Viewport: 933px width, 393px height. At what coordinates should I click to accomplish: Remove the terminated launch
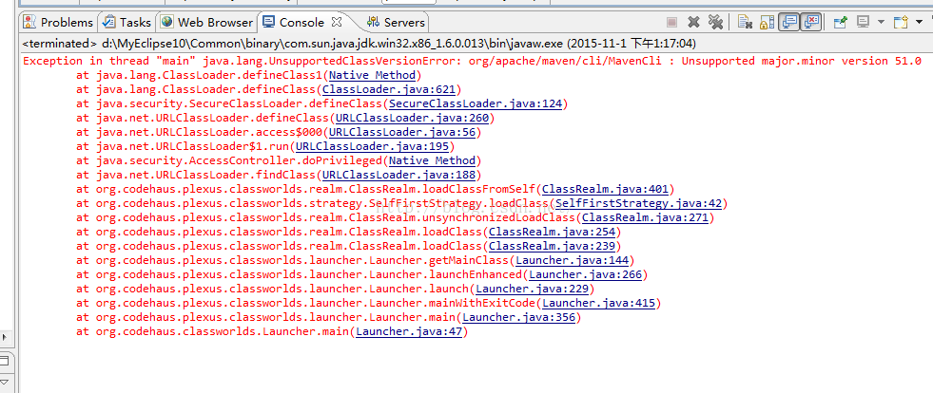pos(693,23)
